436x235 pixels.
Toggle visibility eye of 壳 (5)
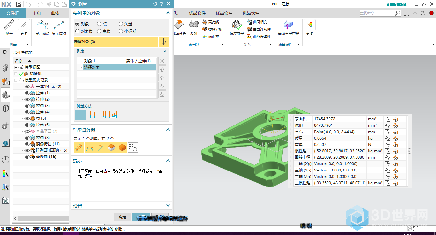point(27,118)
